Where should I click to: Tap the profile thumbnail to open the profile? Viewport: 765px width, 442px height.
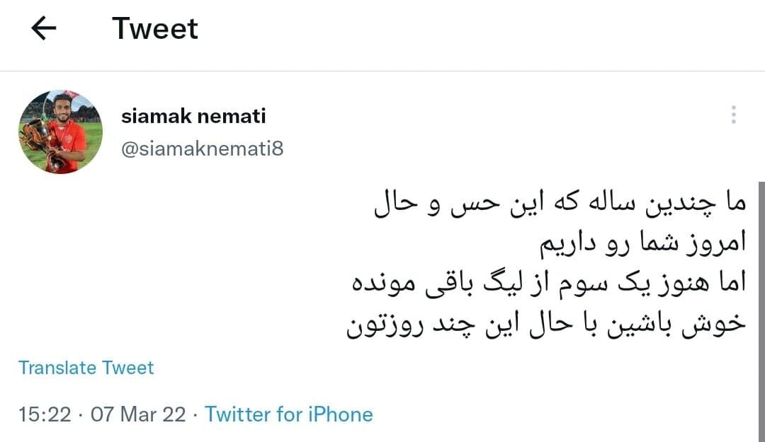[x=60, y=129]
